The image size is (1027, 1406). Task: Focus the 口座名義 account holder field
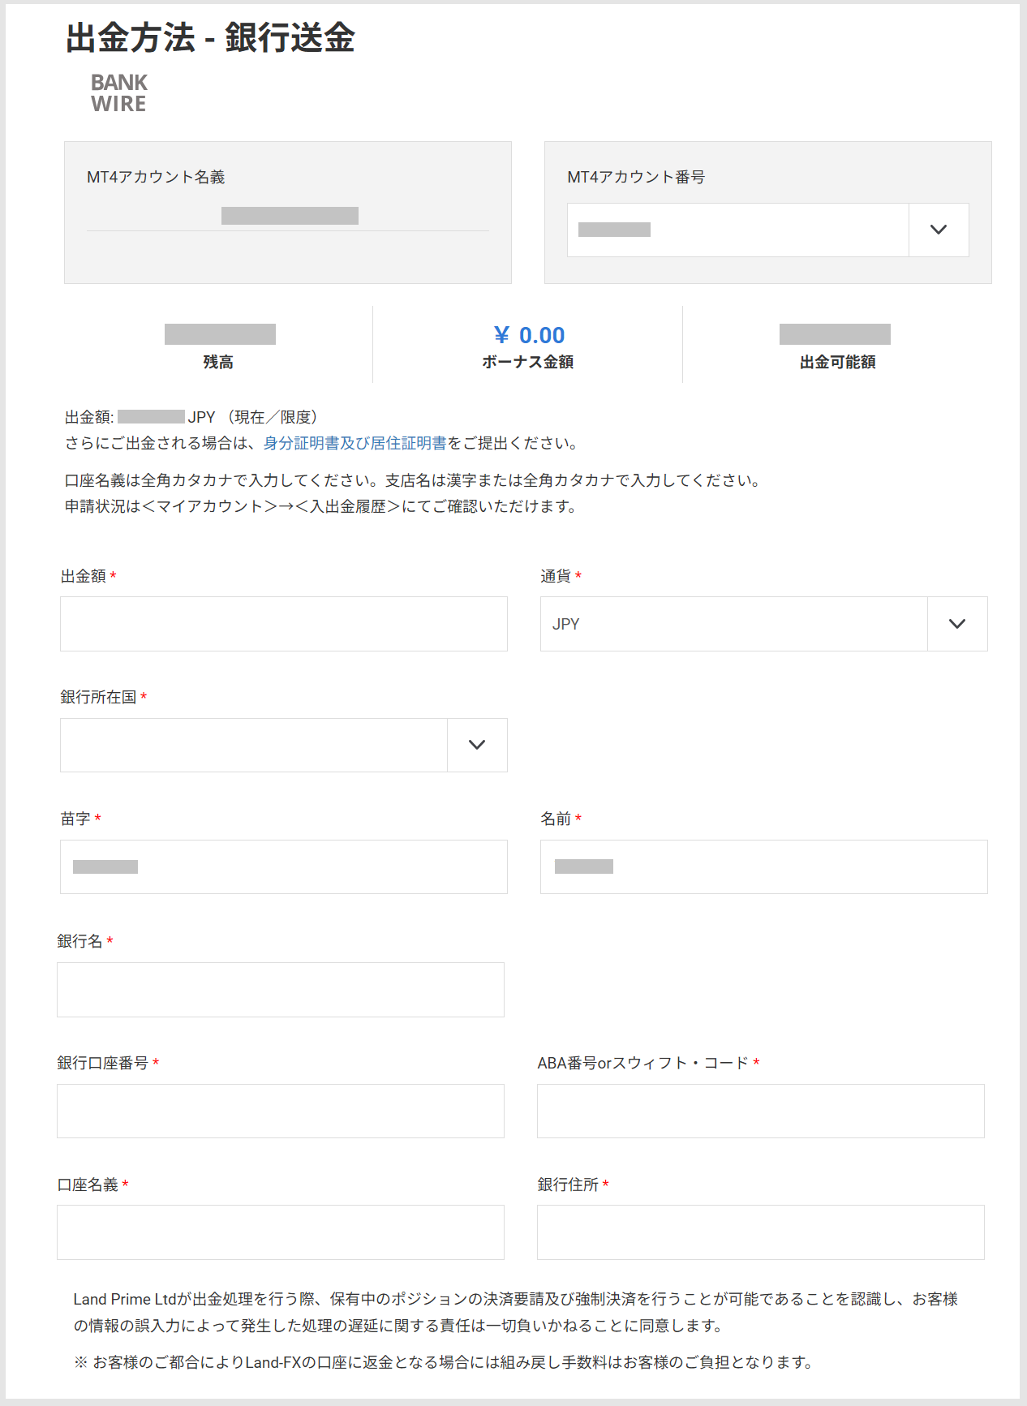click(280, 1232)
